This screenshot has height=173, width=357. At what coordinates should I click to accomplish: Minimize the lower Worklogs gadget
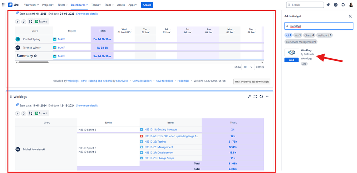click(249, 97)
